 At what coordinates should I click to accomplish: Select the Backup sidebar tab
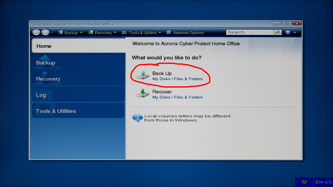[x=79, y=62]
